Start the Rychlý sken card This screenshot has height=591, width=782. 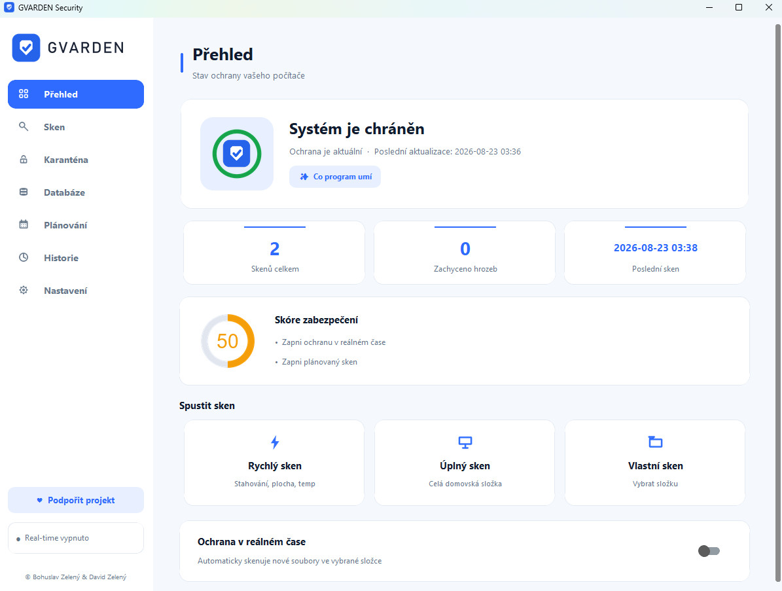pyautogui.click(x=274, y=463)
